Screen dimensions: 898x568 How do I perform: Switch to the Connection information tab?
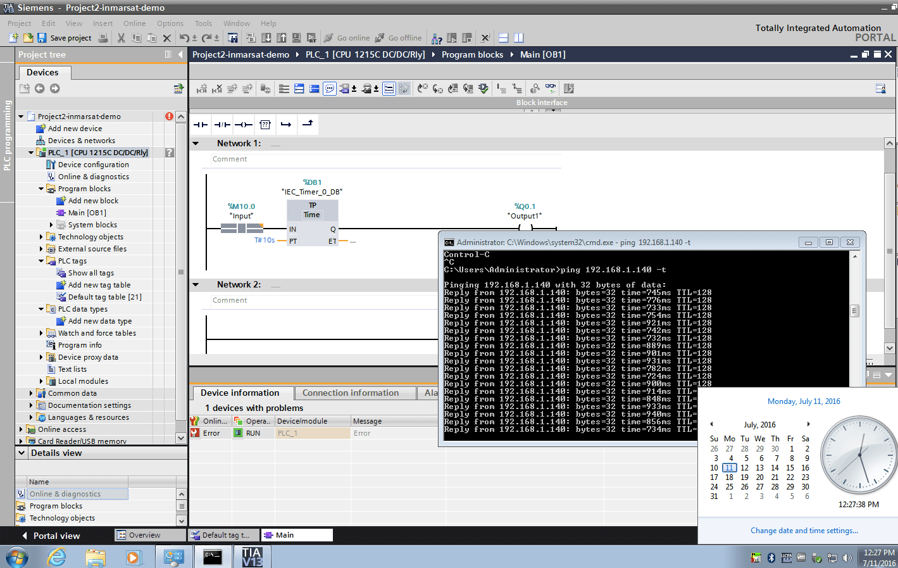coord(351,393)
